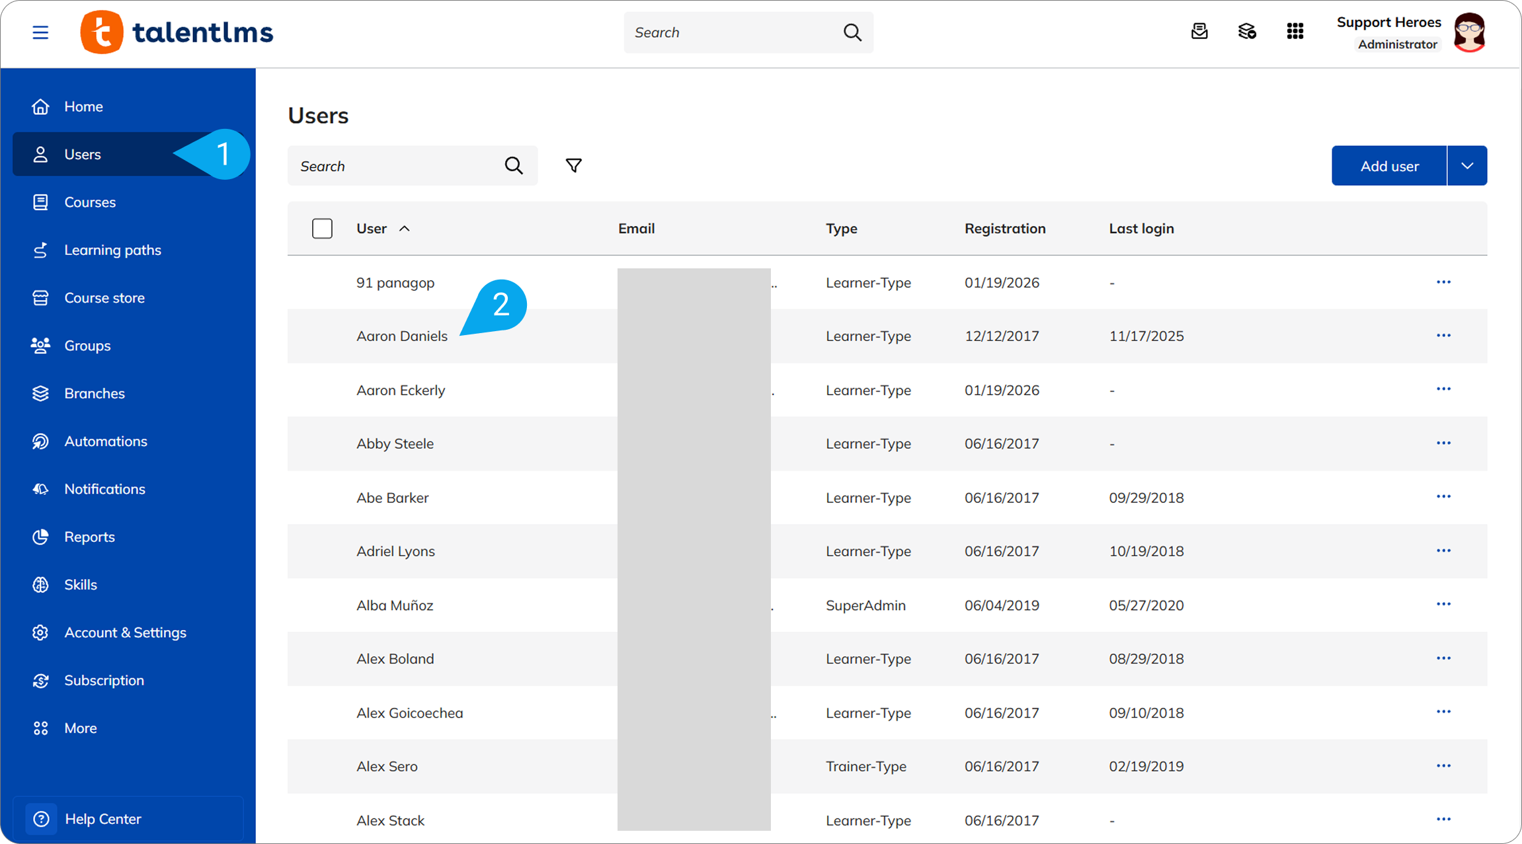The image size is (1522, 844).
Task: Sort by Email column header
Action: coord(637,229)
